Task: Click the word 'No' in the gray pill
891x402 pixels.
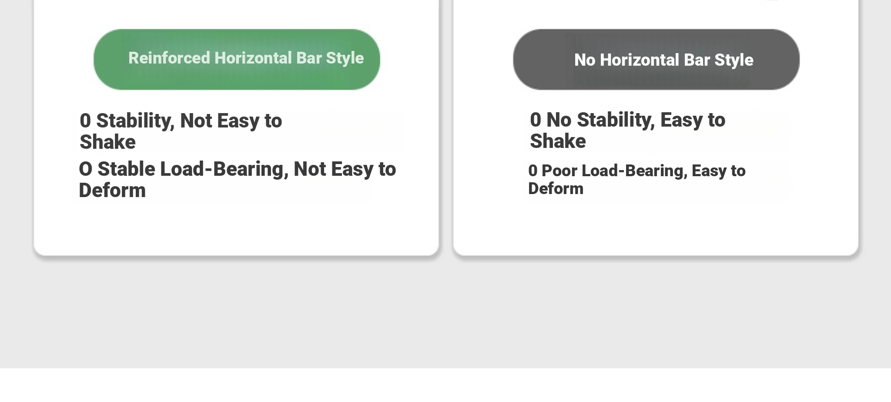Action: (585, 60)
